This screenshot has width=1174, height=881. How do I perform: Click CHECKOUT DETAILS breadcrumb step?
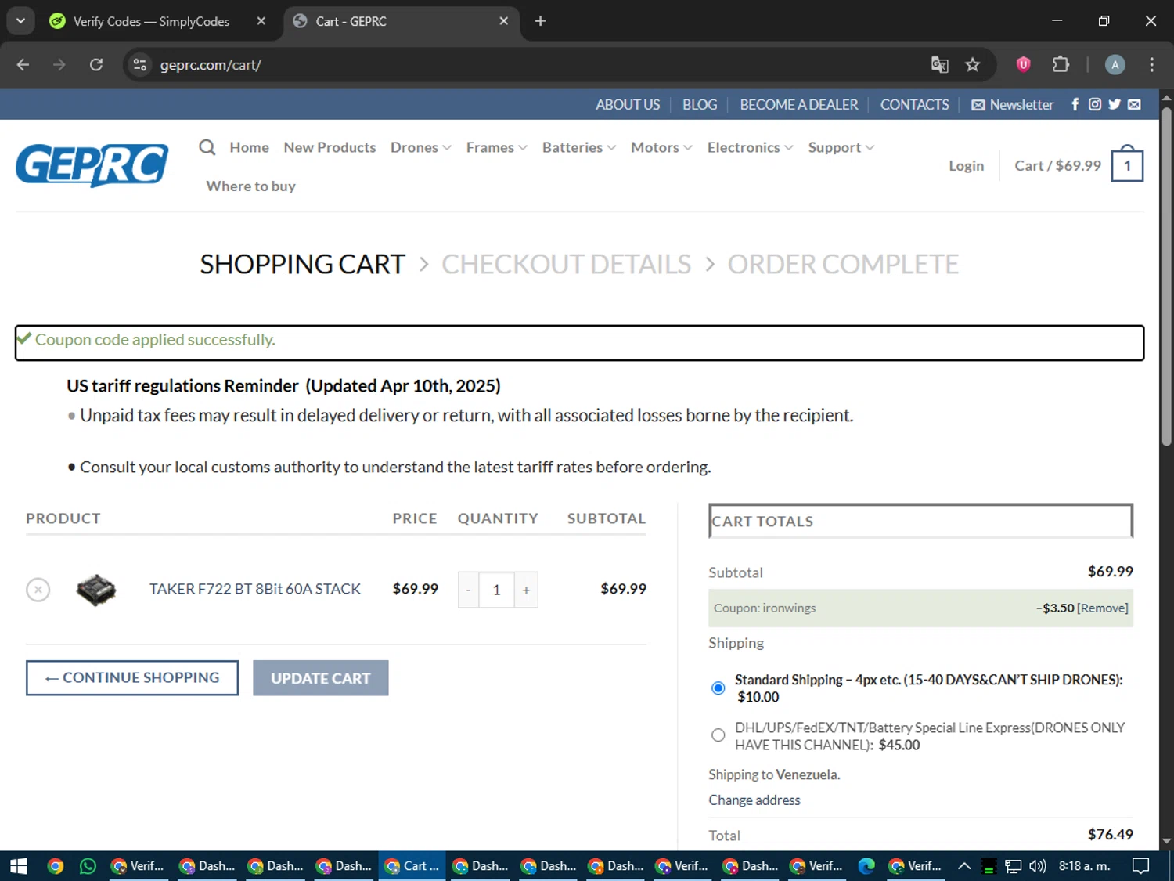point(566,264)
